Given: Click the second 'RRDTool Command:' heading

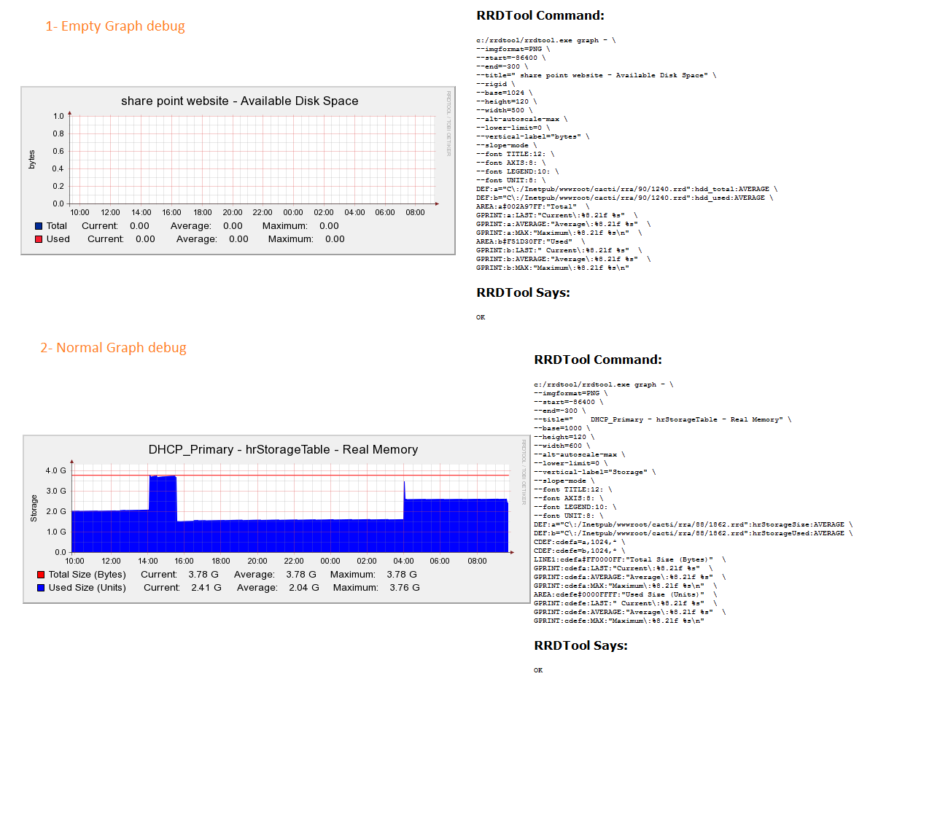Looking at the screenshot, I should coord(598,360).
